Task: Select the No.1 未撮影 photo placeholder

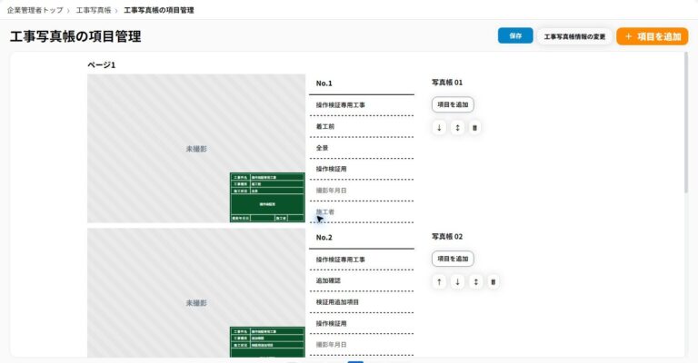Action: pos(196,149)
